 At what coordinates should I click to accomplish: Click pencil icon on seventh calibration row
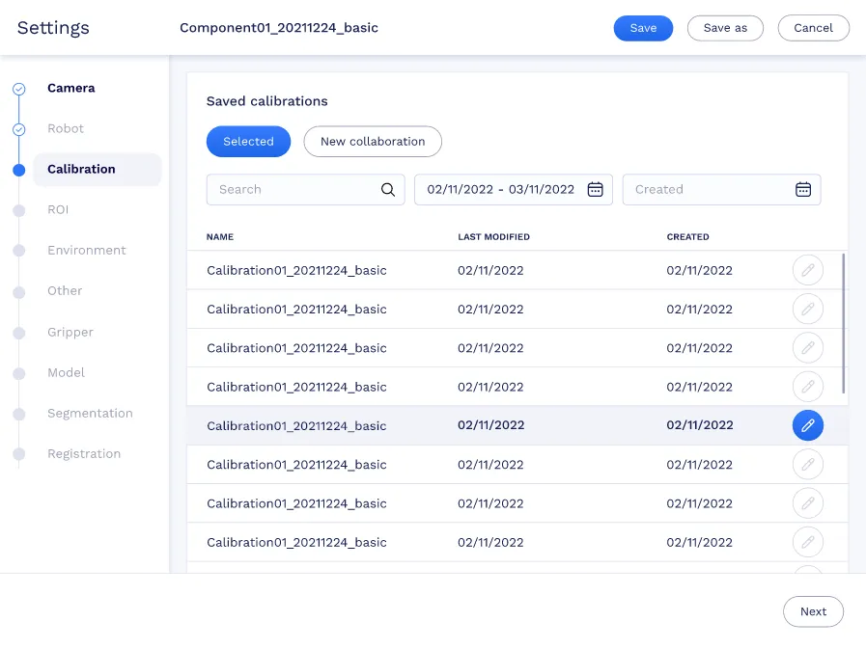click(807, 503)
